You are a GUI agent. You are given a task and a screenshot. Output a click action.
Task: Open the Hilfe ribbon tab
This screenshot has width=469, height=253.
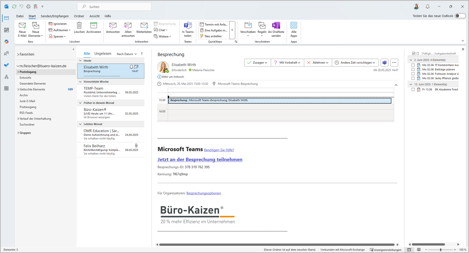click(108, 16)
